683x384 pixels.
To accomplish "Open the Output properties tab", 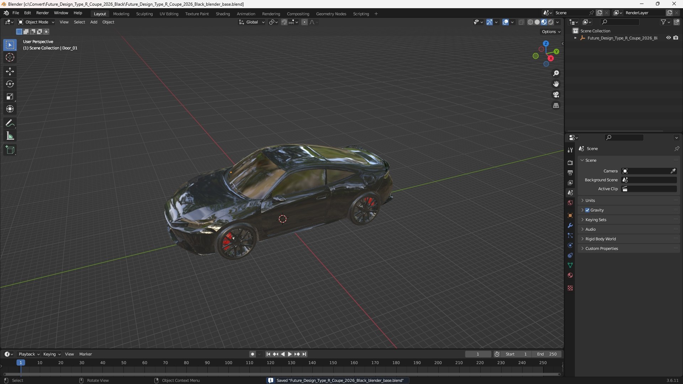I will pos(570,172).
